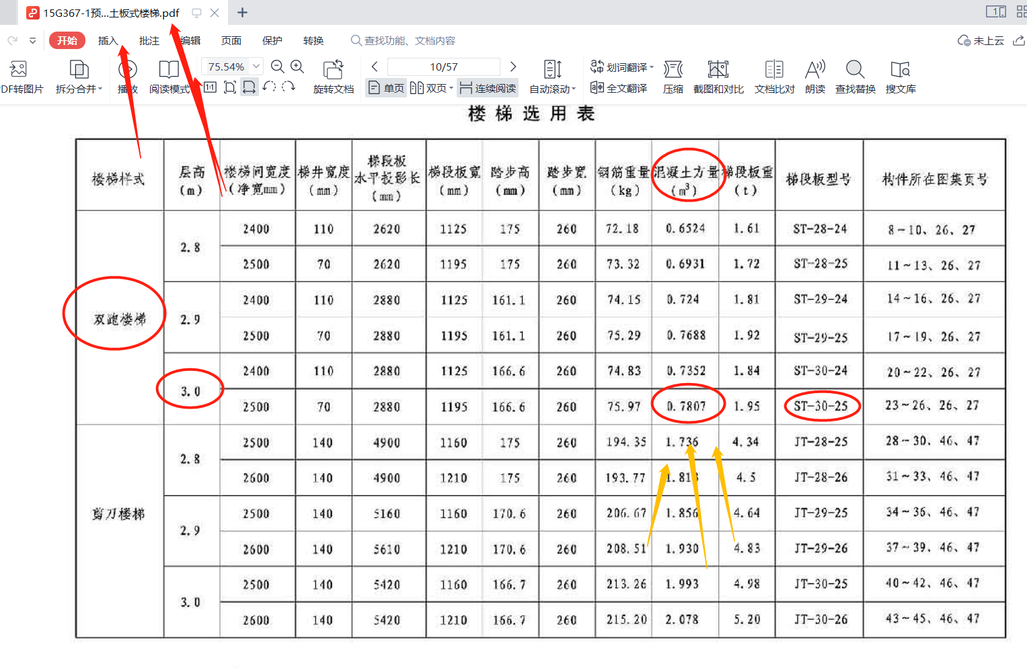Click the 楼梯选用表 title text
The height and width of the screenshot is (668, 1027).
[531, 114]
